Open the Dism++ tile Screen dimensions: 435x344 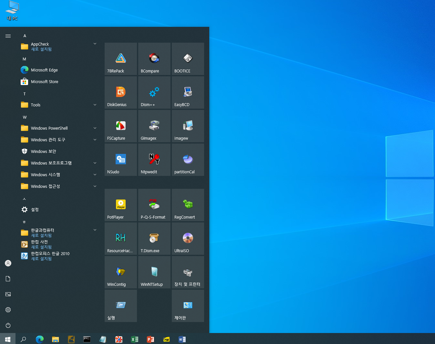point(154,92)
